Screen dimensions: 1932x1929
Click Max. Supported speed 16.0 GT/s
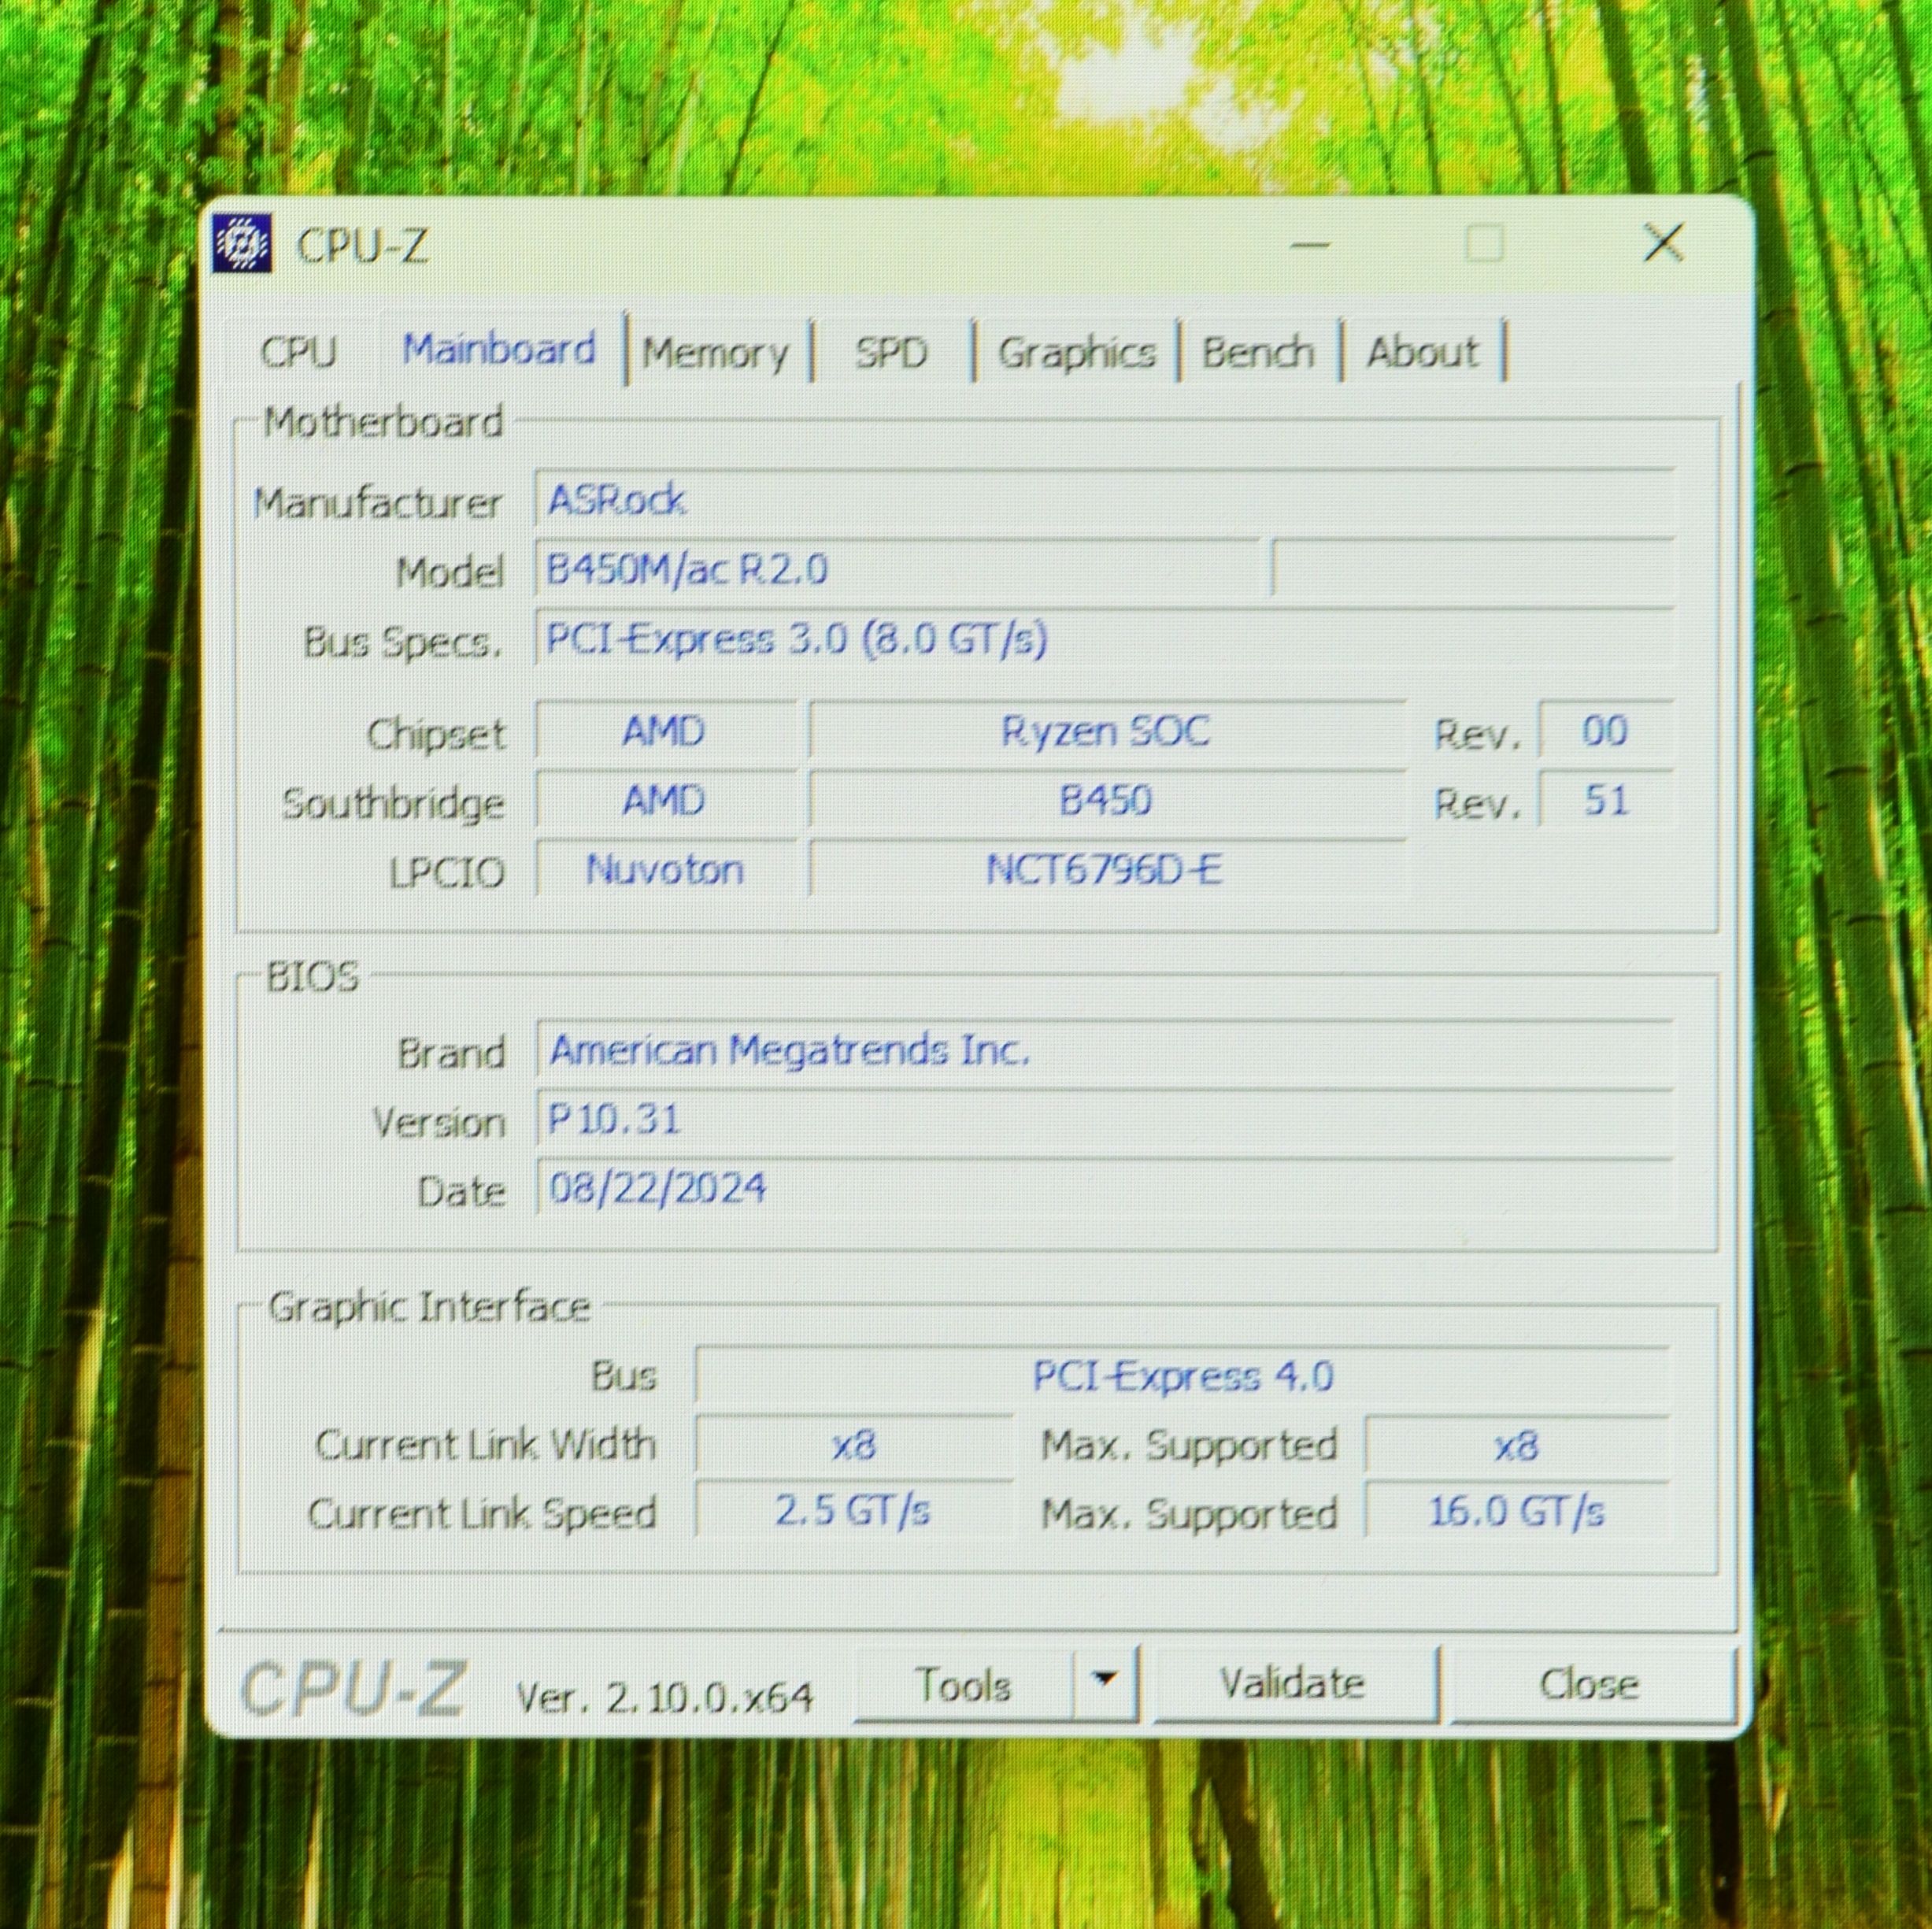click(1517, 1511)
